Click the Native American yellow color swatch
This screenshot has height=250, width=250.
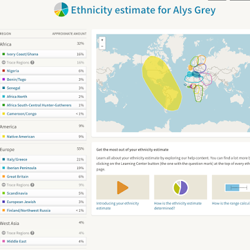[x=4, y=137]
